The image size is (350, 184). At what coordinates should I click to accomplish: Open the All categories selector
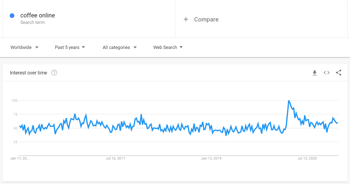click(x=119, y=47)
